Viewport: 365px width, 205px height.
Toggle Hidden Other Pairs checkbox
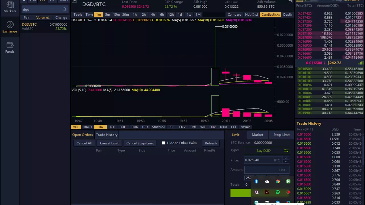tap(164, 143)
